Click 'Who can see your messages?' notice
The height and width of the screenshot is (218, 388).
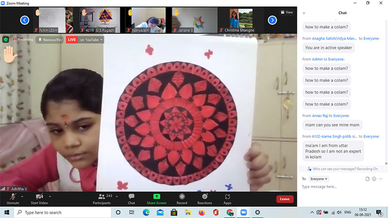[x=343, y=169]
